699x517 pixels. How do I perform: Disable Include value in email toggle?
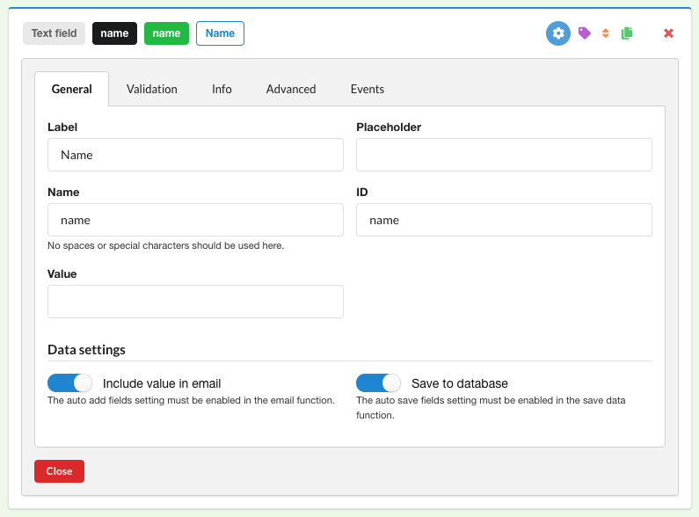pos(70,383)
